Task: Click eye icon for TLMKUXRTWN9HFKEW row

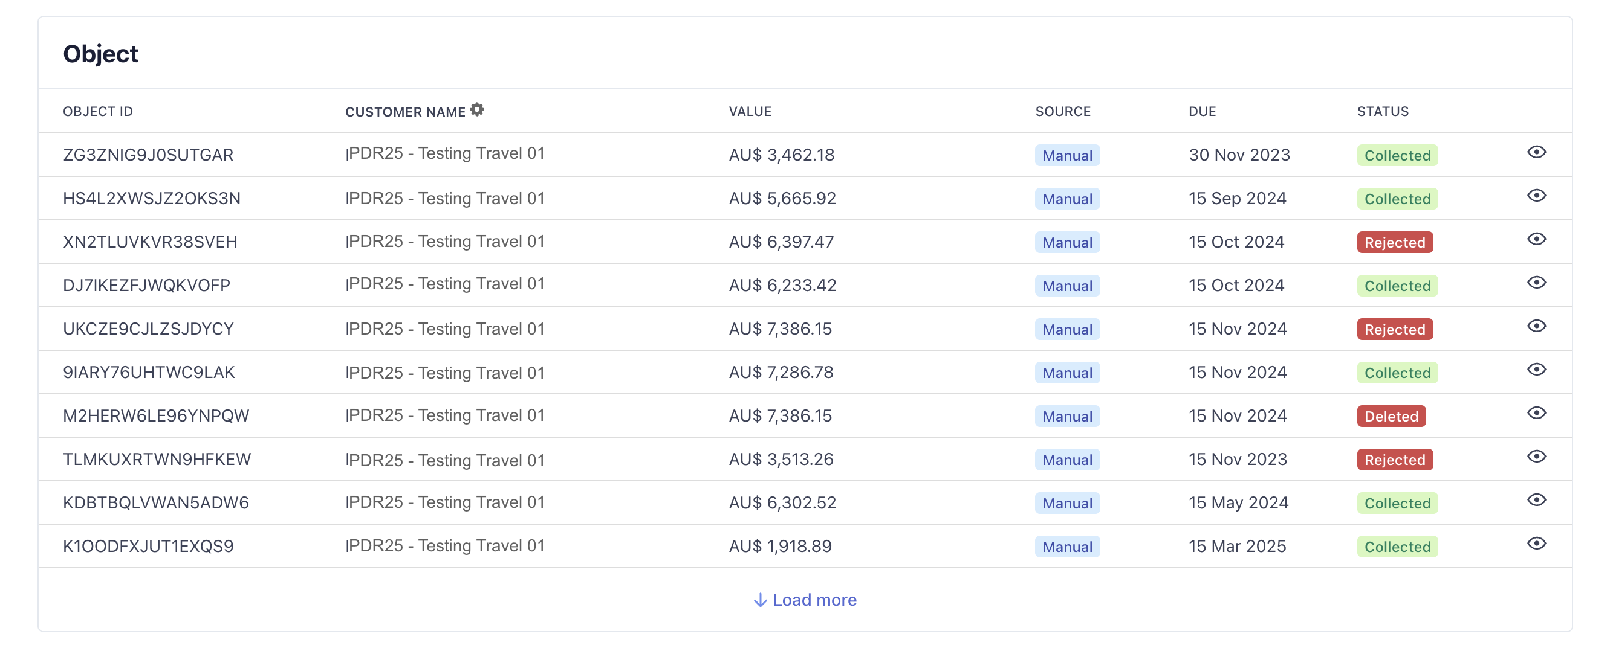Action: pyautogui.click(x=1536, y=457)
